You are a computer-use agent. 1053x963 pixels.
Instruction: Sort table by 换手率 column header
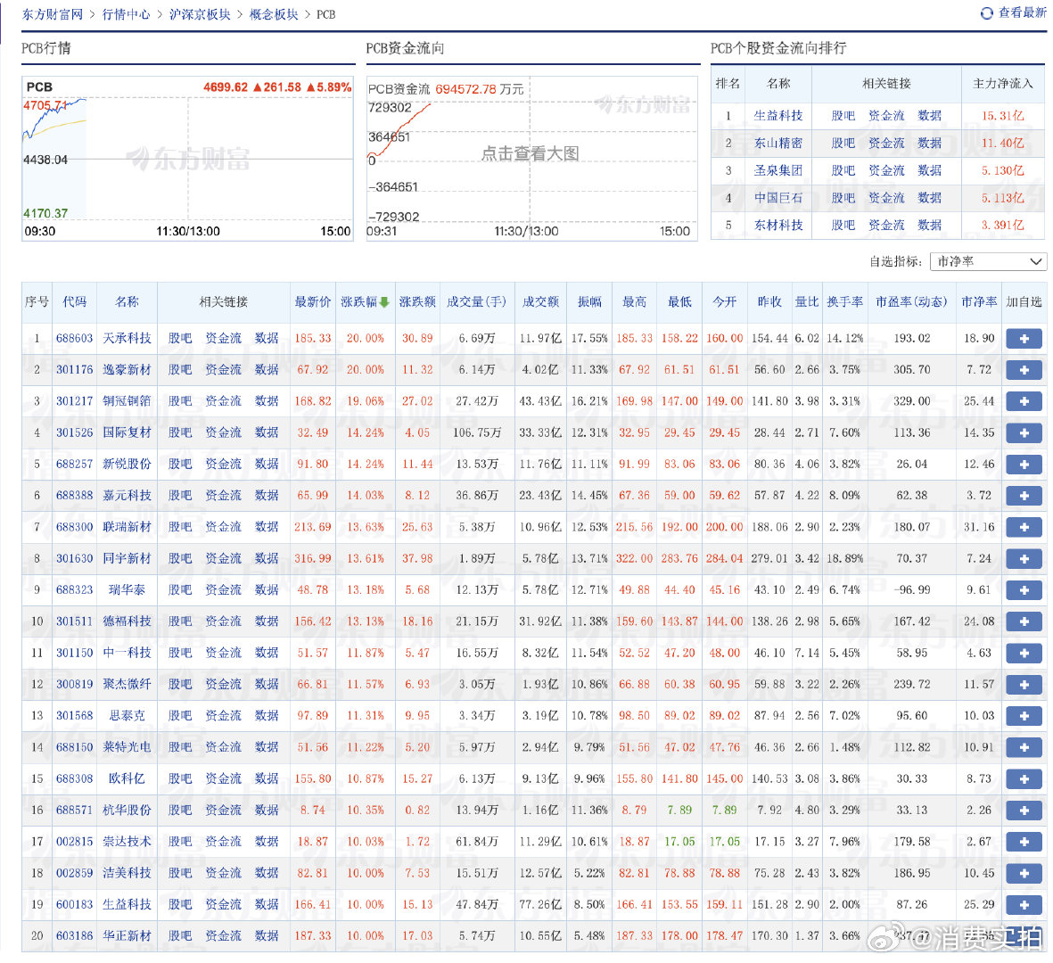pos(845,302)
